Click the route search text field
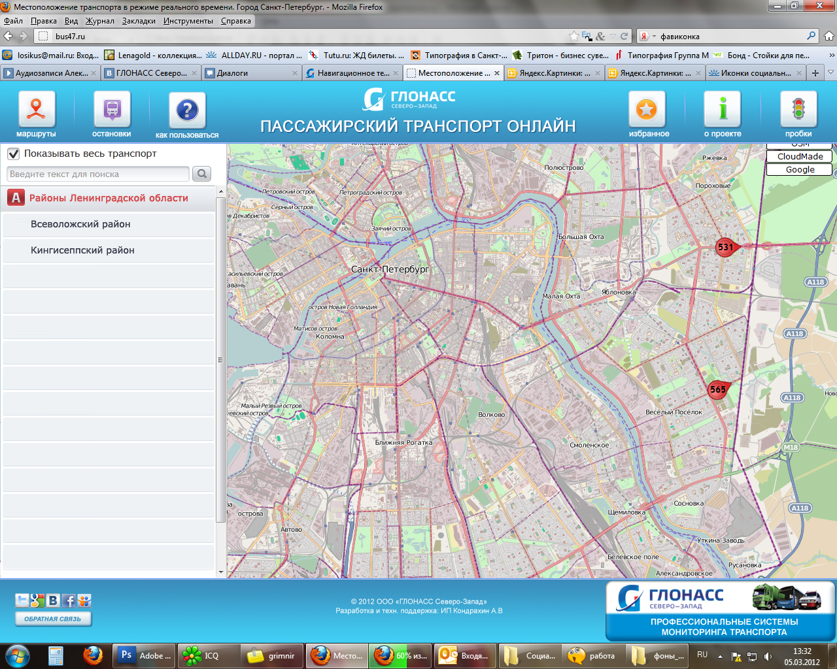This screenshot has width=837, height=669. point(98,174)
